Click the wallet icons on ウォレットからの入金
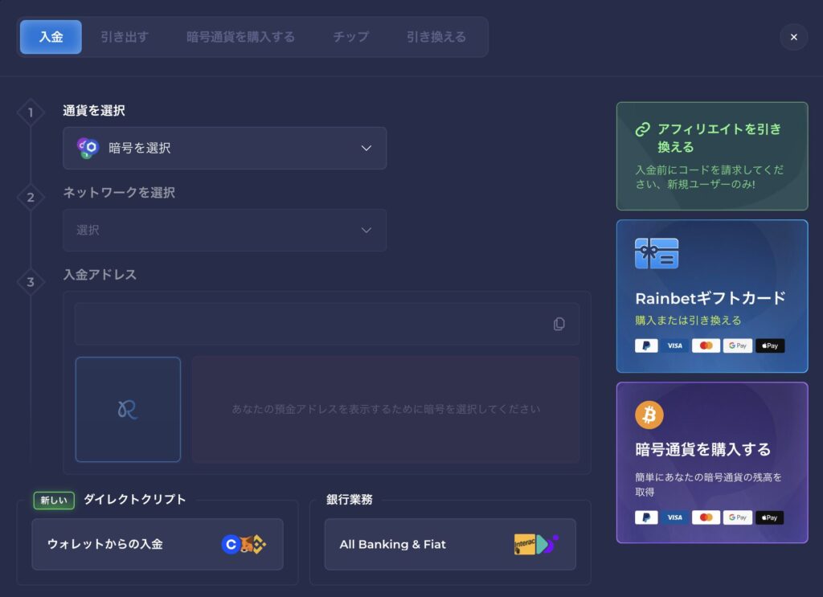Image resolution: width=823 pixels, height=597 pixels. pyautogui.click(x=244, y=544)
